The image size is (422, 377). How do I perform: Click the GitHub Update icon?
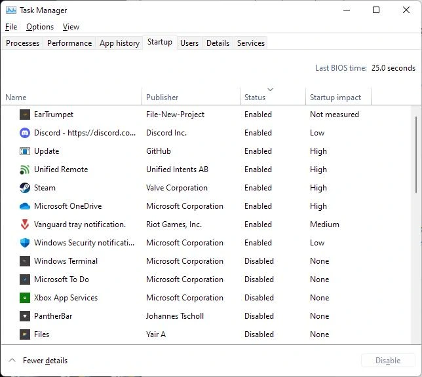pos(25,151)
